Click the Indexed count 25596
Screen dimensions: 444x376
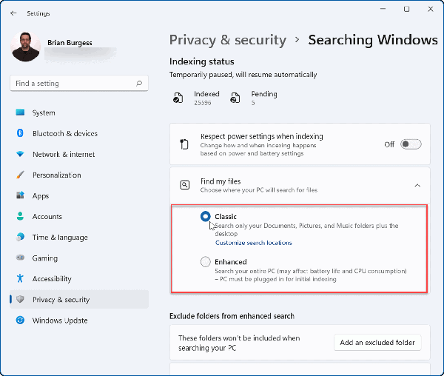(203, 103)
